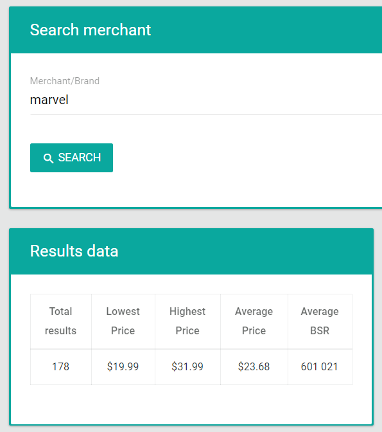Focus the Merchant/Brand input containing marvel
The height and width of the screenshot is (432, 382).
pyautogui.click(x=206, y=100)
